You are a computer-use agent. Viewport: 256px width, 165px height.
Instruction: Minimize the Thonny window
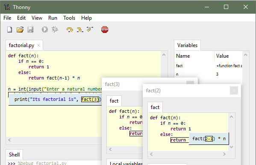click(x=207, y=7)
